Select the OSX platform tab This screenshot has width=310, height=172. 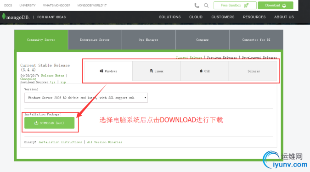(205, 71)
